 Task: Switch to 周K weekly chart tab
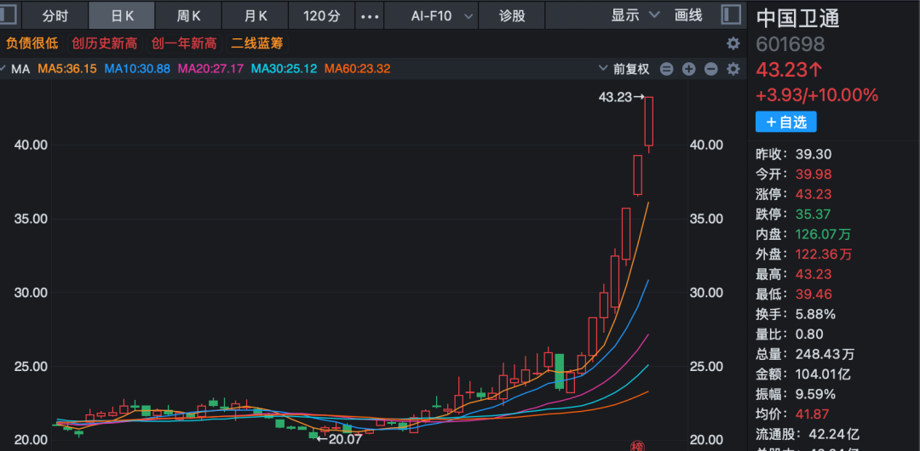188,16
